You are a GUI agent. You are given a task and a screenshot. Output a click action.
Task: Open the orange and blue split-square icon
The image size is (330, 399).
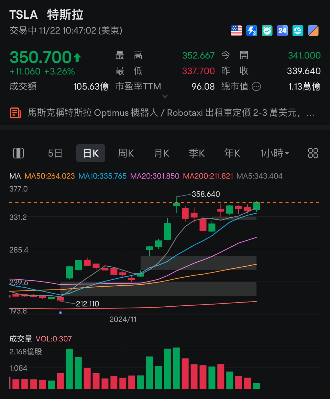313,31
